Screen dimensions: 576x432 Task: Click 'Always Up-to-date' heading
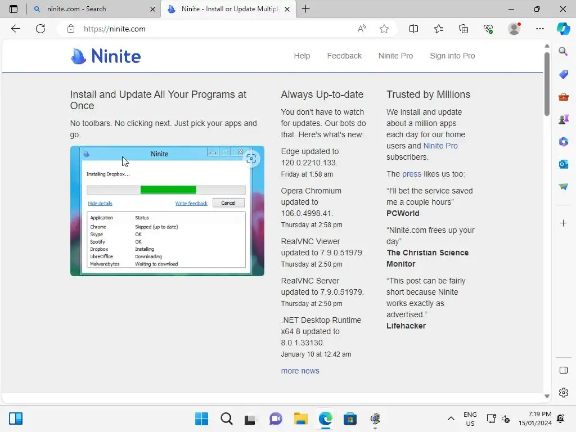tap(322, 94)
